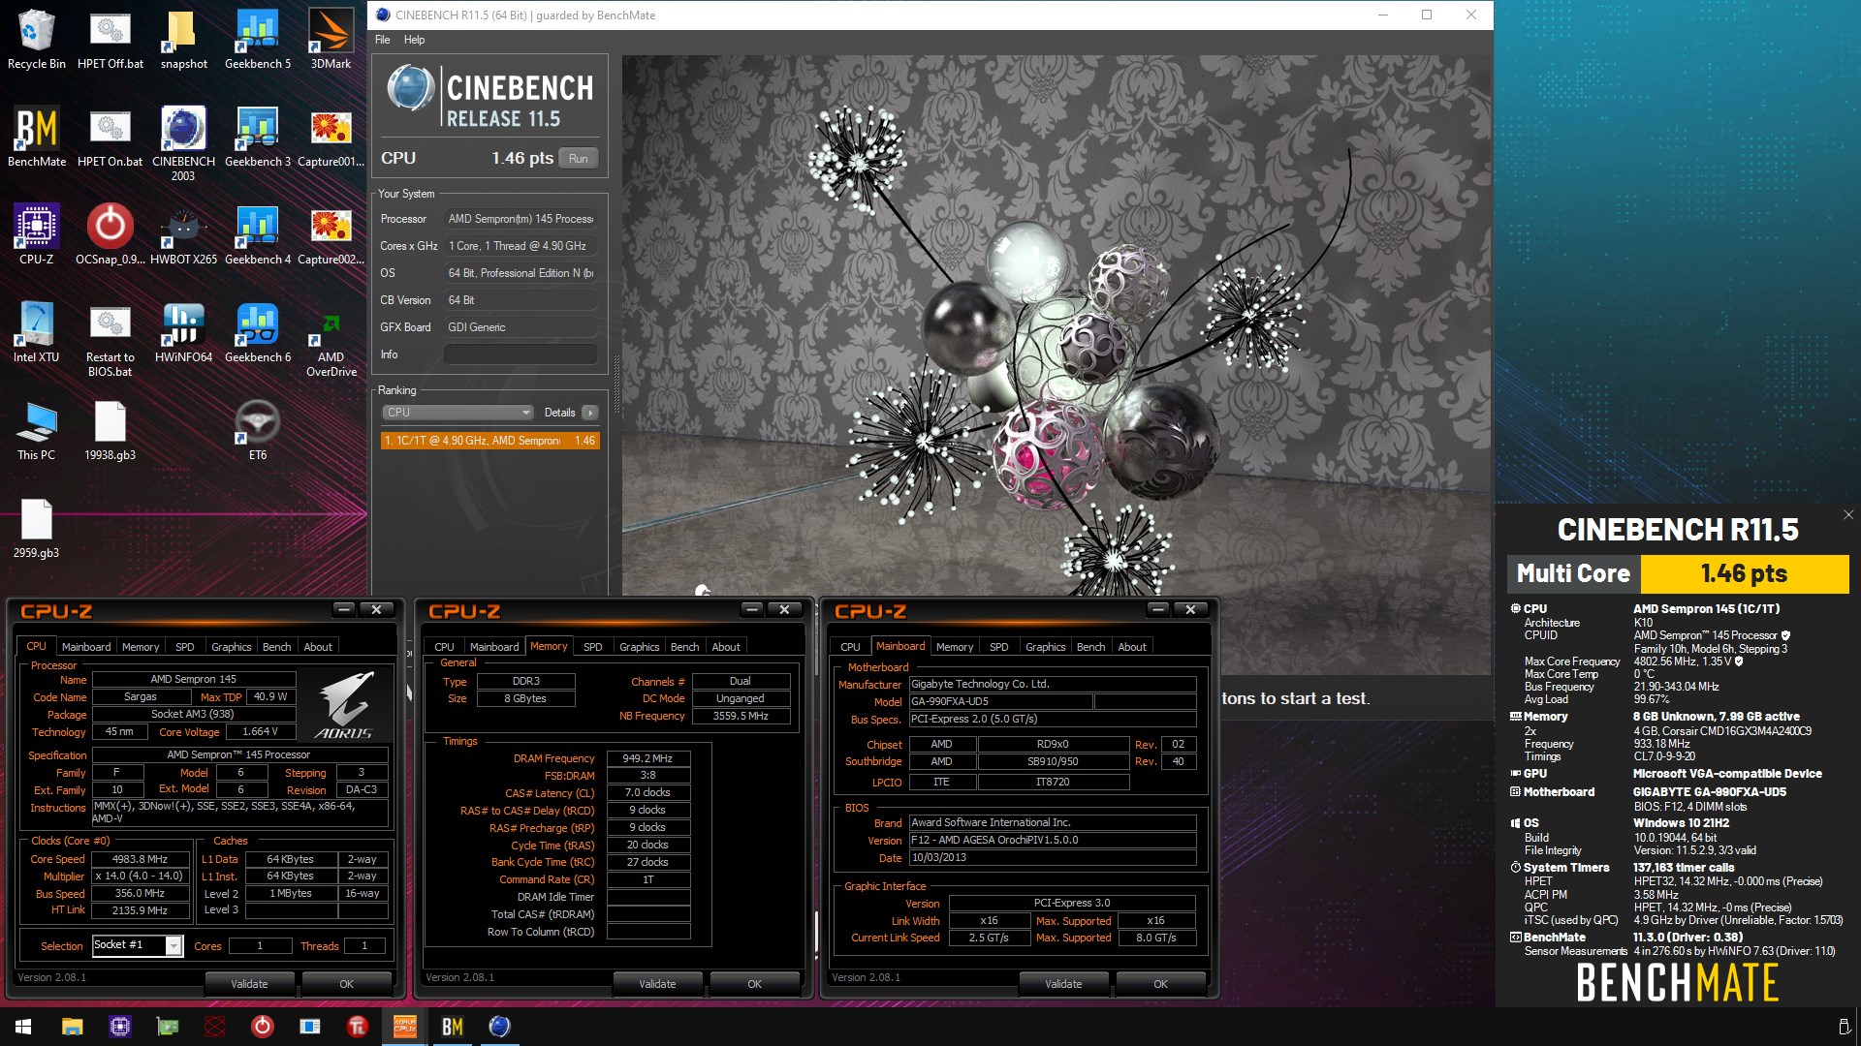Launch Geekbench 4 desktop shortcut

pos(258,234)
